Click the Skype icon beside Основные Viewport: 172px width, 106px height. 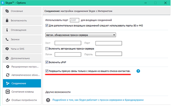click(7, 11)
